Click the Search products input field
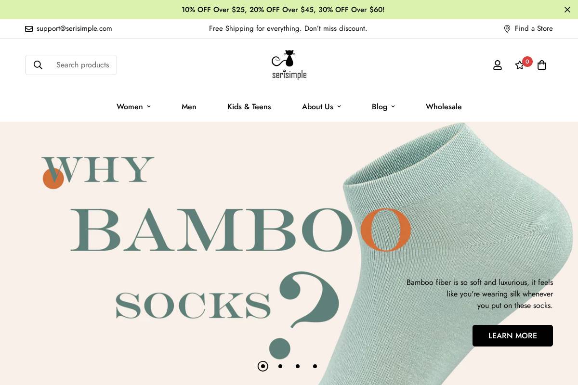 (71, 65)
